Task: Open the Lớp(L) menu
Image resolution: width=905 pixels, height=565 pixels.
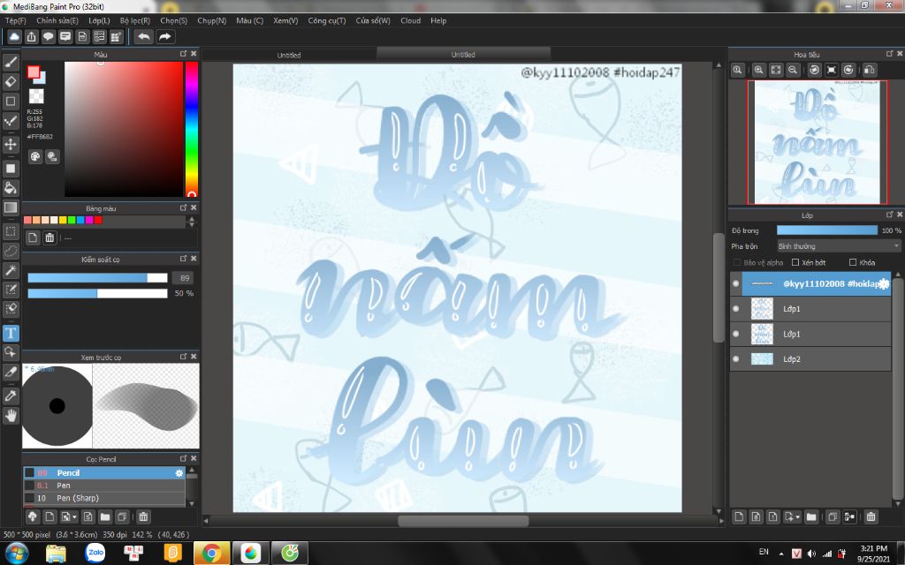Action: click(99, 20)
